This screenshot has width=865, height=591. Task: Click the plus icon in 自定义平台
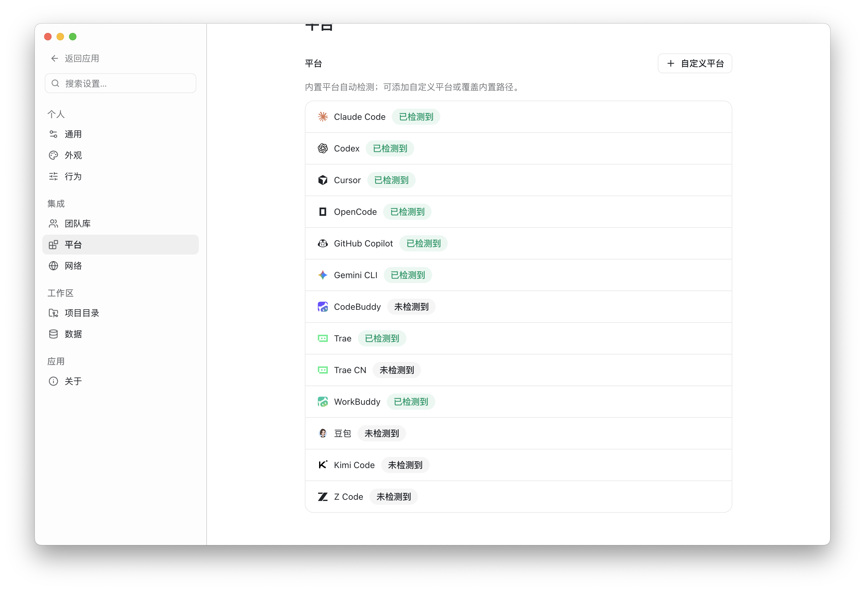(x=670, y=63)
